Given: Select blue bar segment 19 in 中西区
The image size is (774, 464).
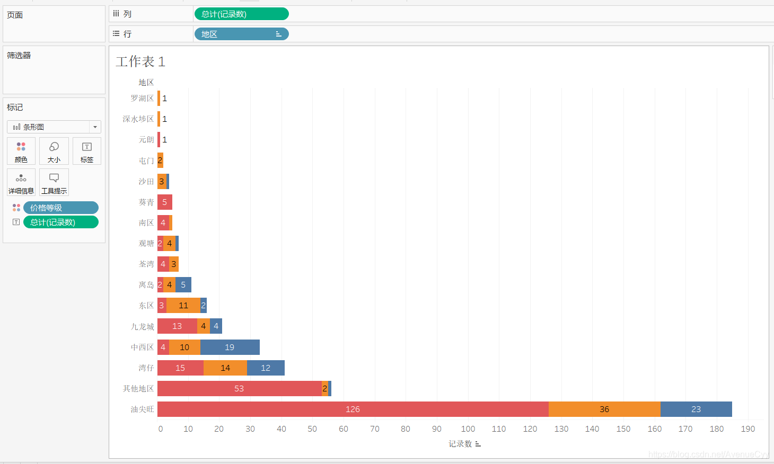Looking at the screenshot, I should tap(230, 347).
